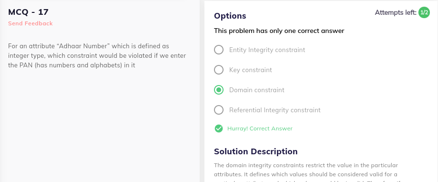Image resolution: width=438 pixels, height=182 pixels.
Task: Click the Attempts left label
Action: pos(395,12)
